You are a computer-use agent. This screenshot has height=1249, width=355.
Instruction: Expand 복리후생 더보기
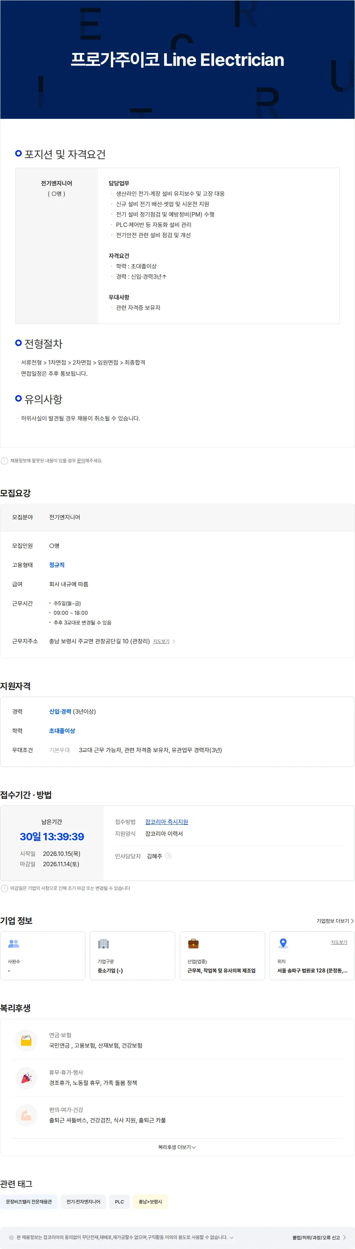(x=177, y=1147)
